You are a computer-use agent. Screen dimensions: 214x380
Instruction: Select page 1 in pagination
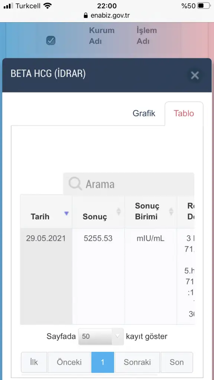[x=103, y=362]
